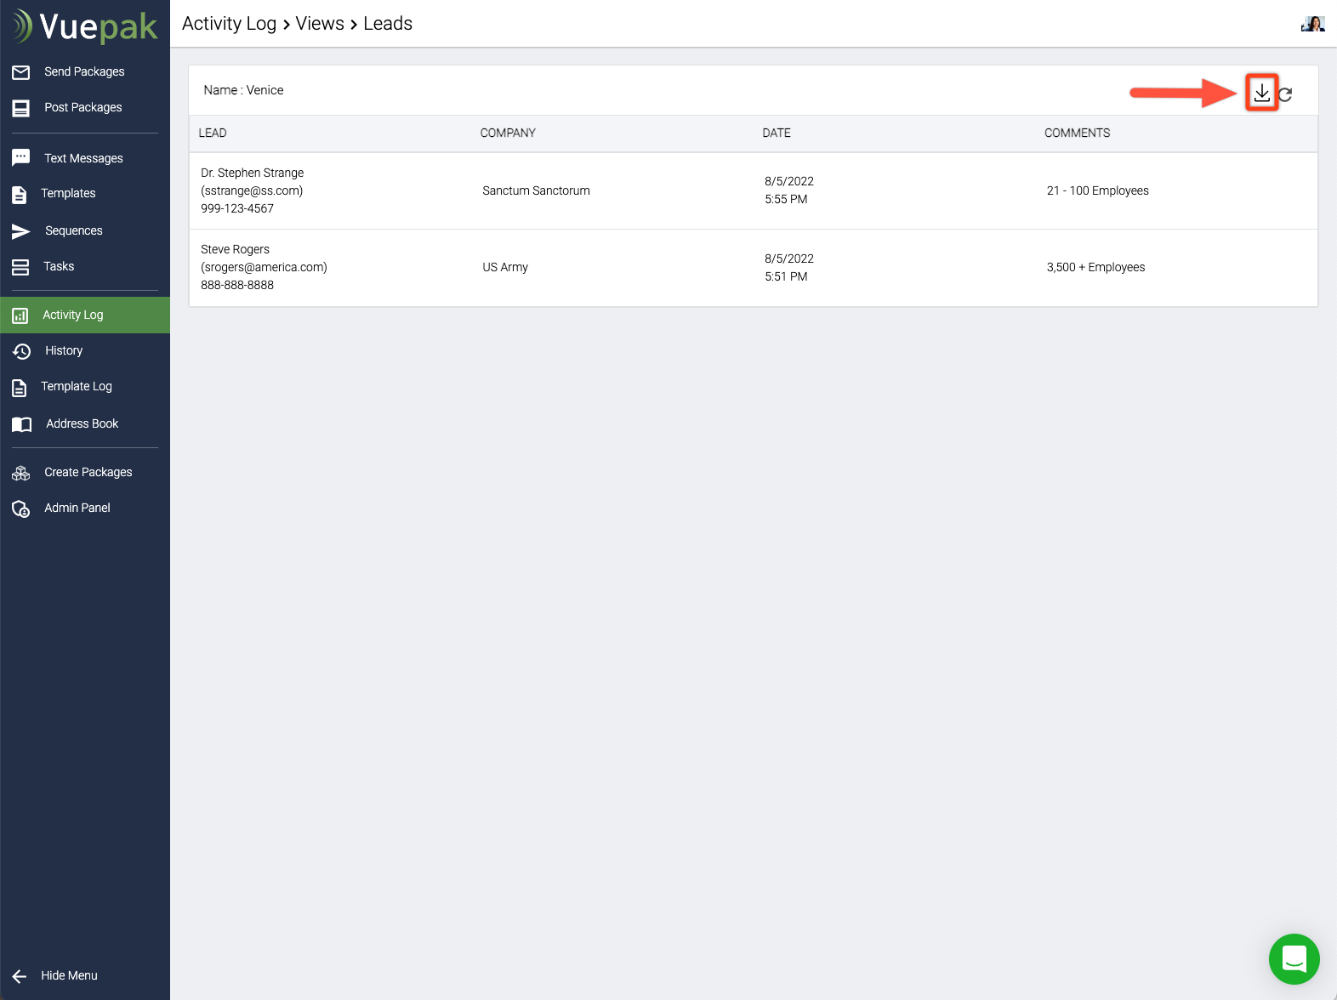Click Views in the breadcrumb
Image resolution: width=1337 pixels, height=1000 pixels.
click(x=320, y=24)
